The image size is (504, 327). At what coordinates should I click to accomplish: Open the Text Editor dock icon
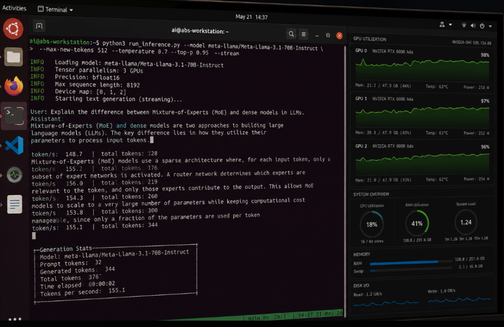(x=14, y=204)
